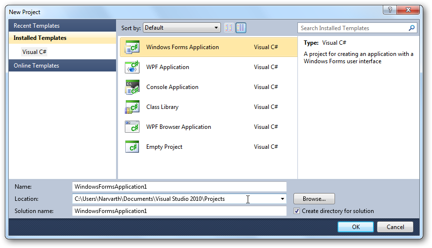Click the Solution name text field
The image size is (432, 248).
pyautogui.click(x=179, y=211)
